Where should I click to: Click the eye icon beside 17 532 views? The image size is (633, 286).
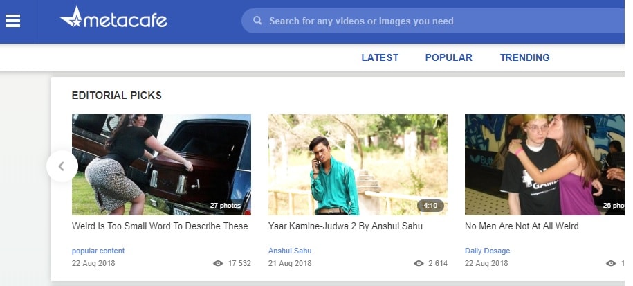(218, 264)
